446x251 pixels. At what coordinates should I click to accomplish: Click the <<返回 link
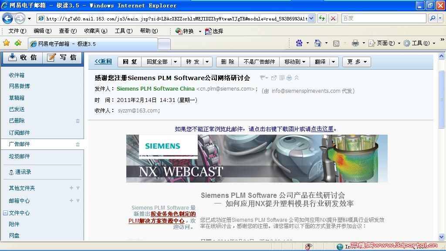coord(103,61)
